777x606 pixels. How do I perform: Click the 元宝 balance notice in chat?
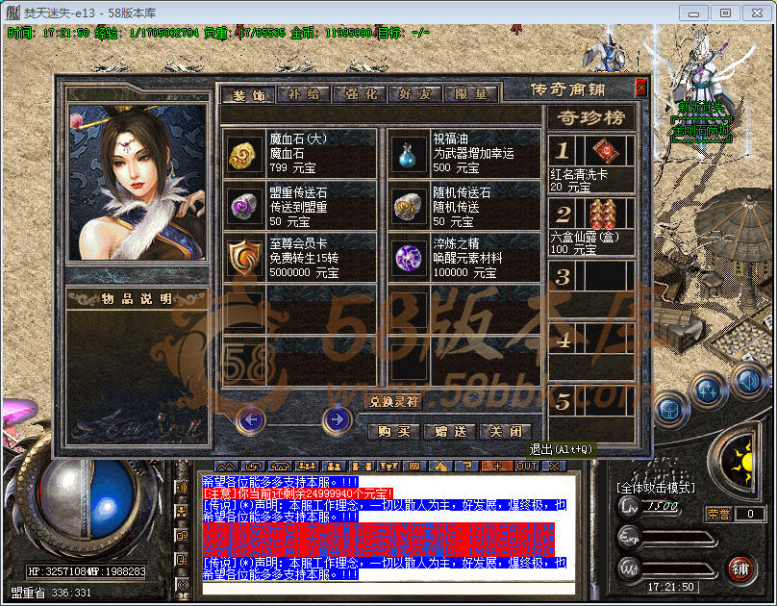pyautogui.click(x=298, y=493)
